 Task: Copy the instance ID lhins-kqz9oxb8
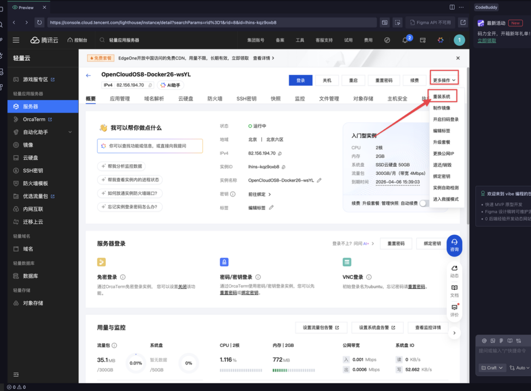click(x=284, y=167)
